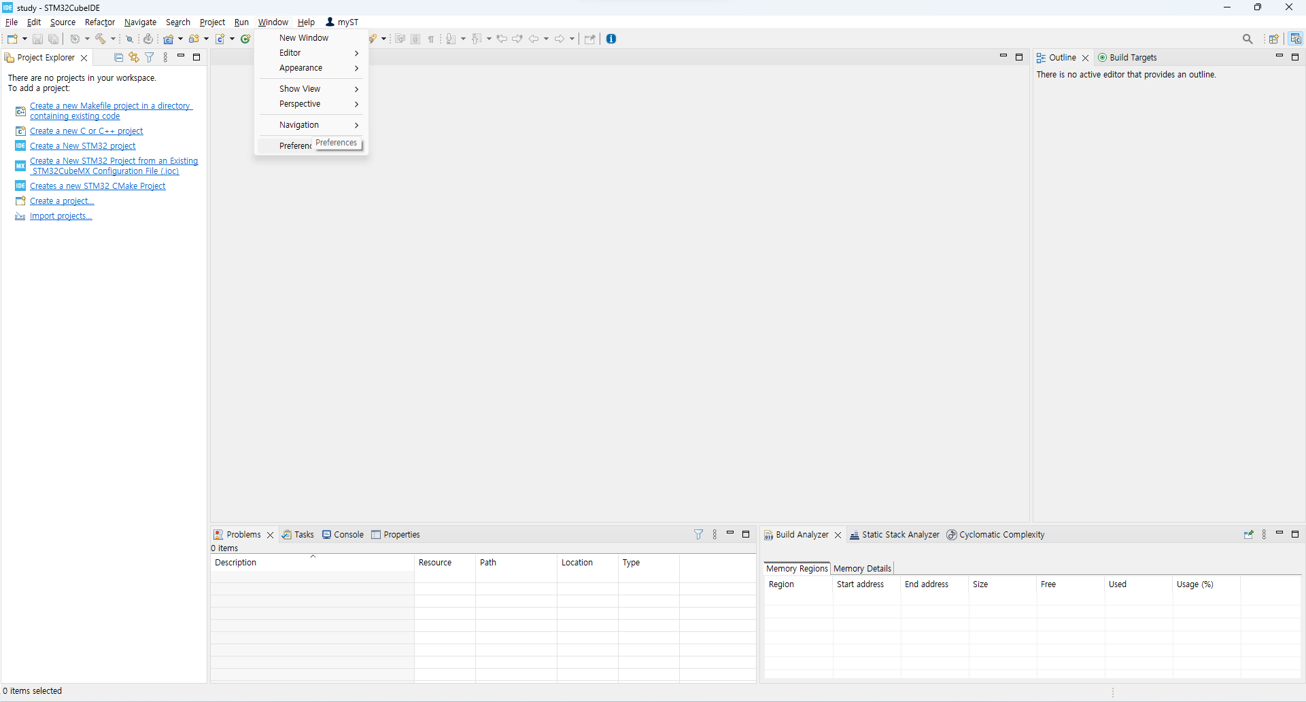Switch to Cyclomatic Complexity tab
This screenshot has height=702, width=1306.
(996, 535)
